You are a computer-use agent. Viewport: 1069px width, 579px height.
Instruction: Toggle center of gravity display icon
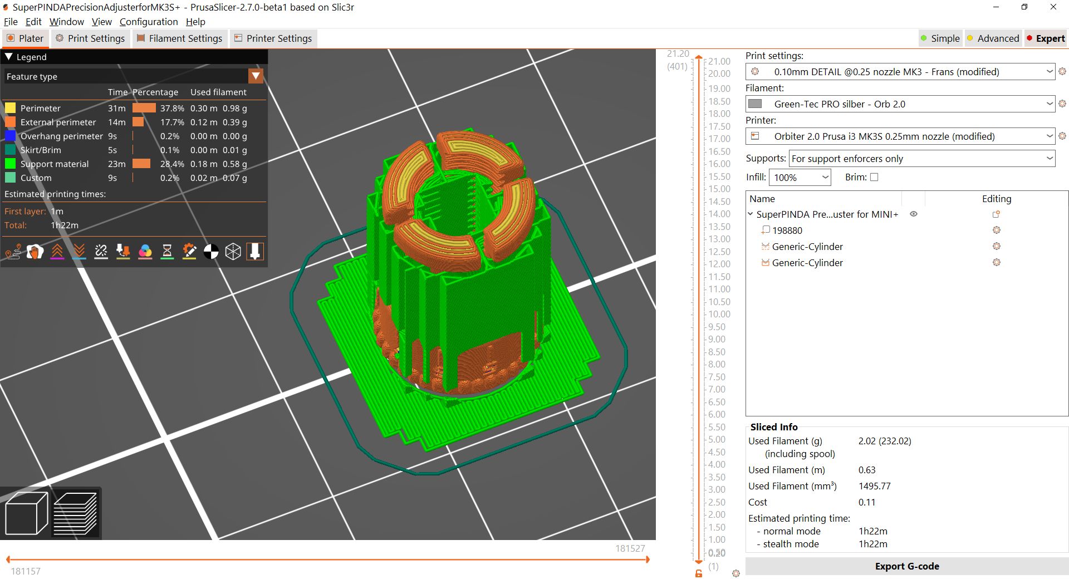(210, 251)
